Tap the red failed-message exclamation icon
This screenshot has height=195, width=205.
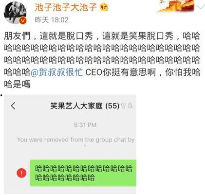tap(21, 173)
